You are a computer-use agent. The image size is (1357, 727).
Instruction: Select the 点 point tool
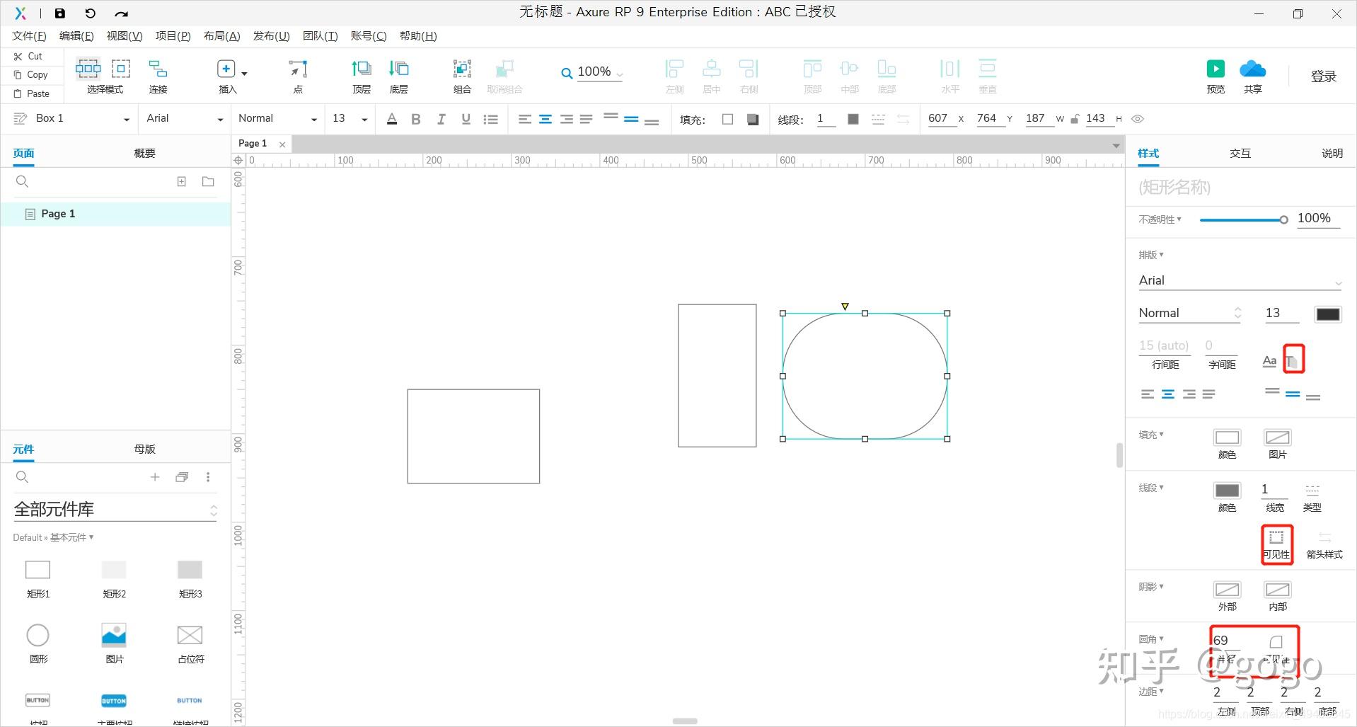298,69
